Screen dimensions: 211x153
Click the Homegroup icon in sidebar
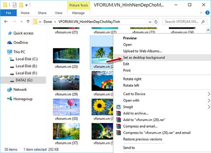(x=9, y=99)
